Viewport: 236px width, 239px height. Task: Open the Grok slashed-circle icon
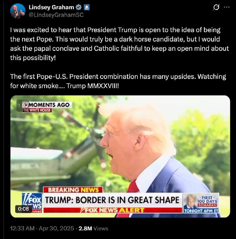[216, 7]
